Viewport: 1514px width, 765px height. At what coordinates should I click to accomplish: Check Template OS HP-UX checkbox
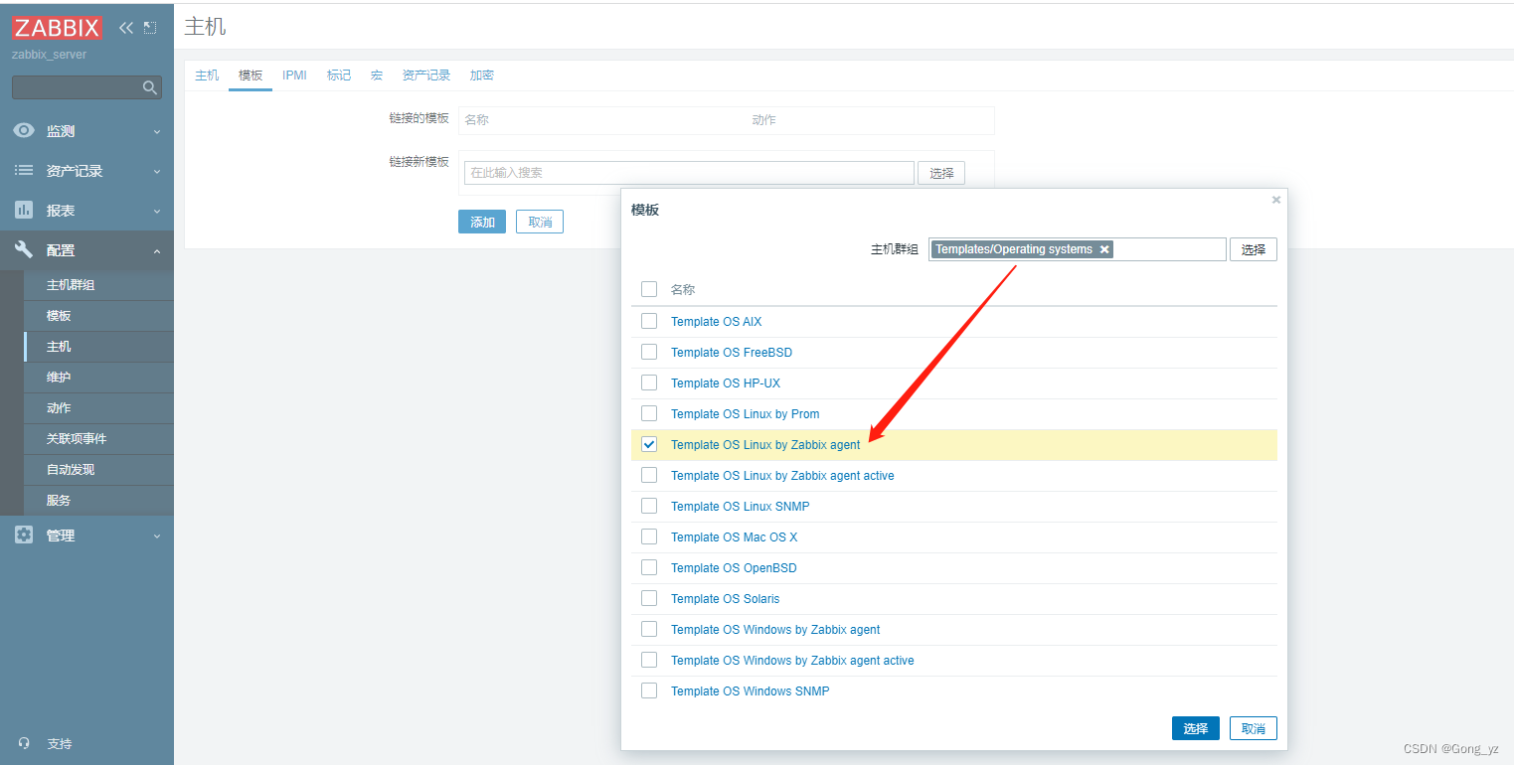(x=649, y=382)
